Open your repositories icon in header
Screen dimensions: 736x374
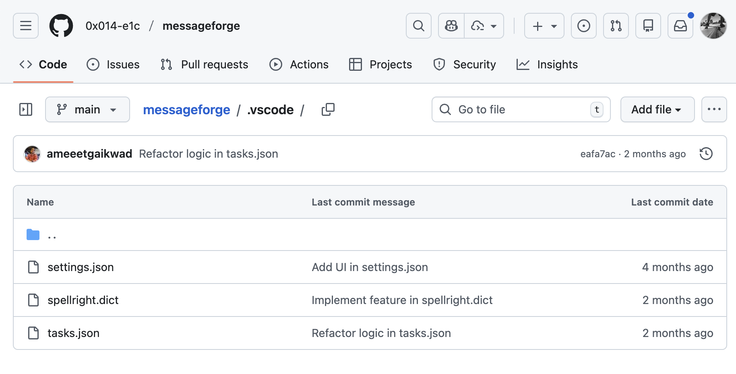pyautogui.click(x=648, y=26)
